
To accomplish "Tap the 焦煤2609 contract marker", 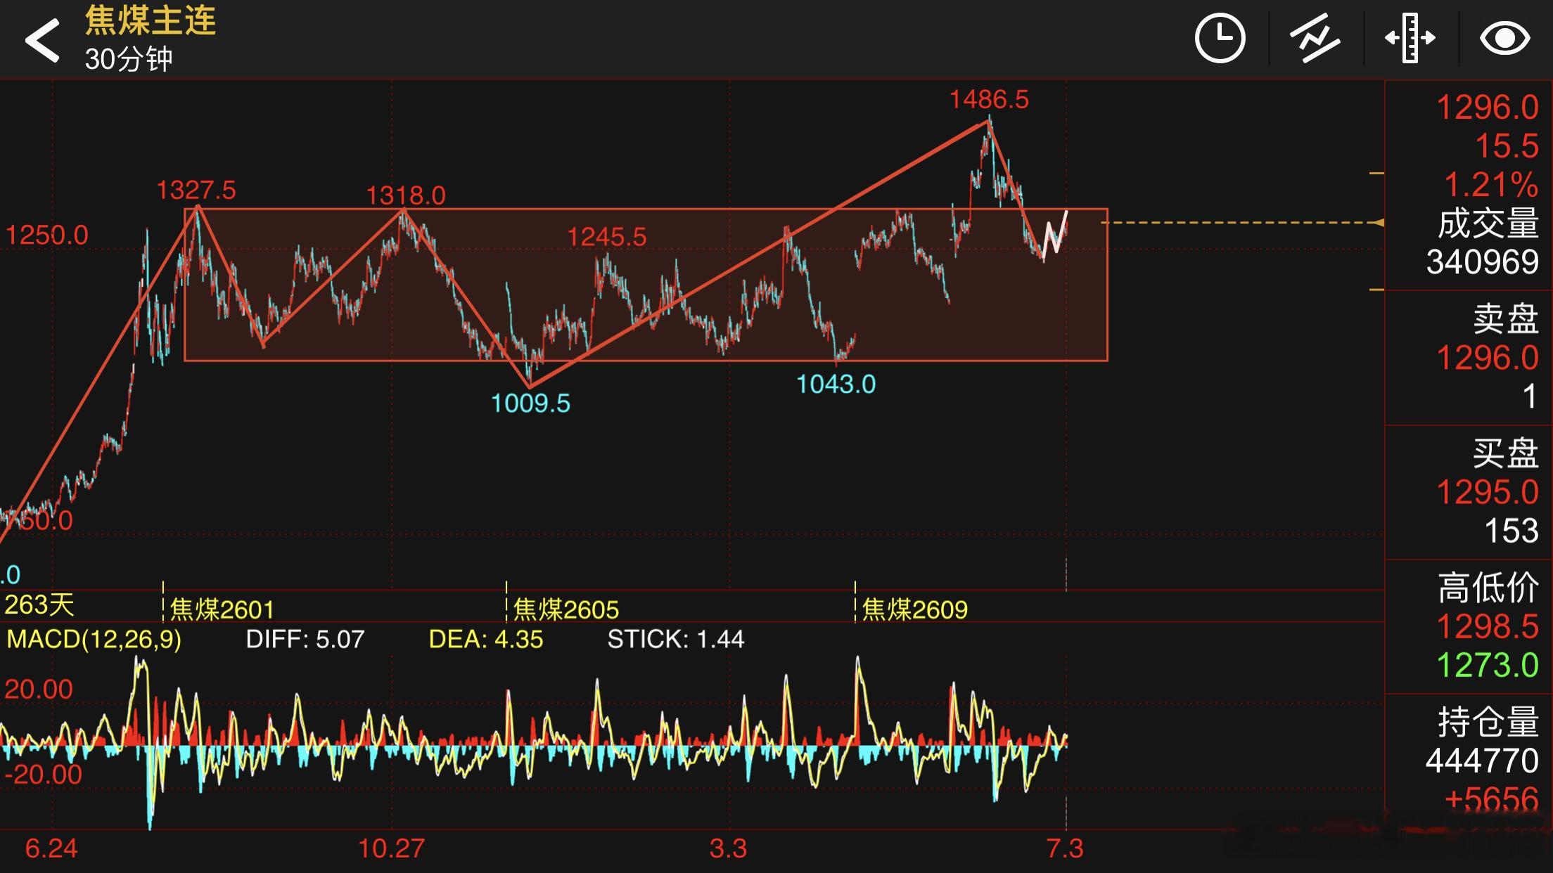I will (x=915, y=609).
